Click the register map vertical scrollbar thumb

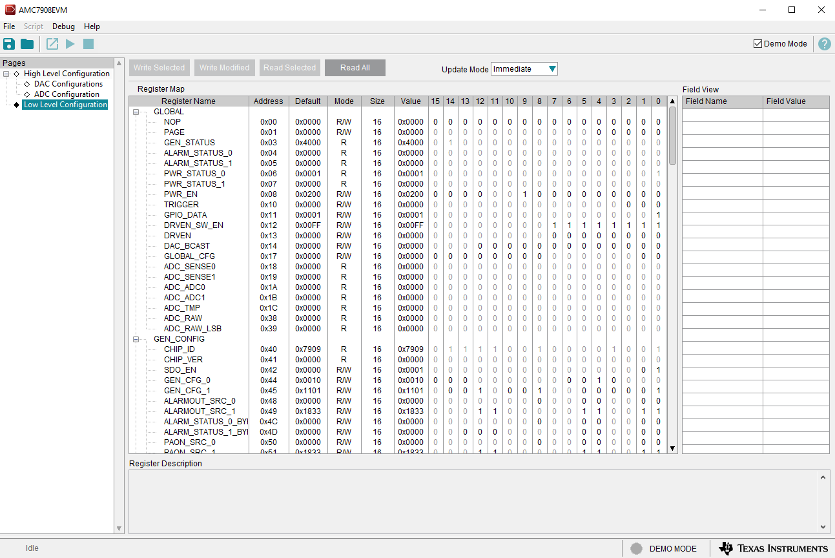[x=672, y=136]
